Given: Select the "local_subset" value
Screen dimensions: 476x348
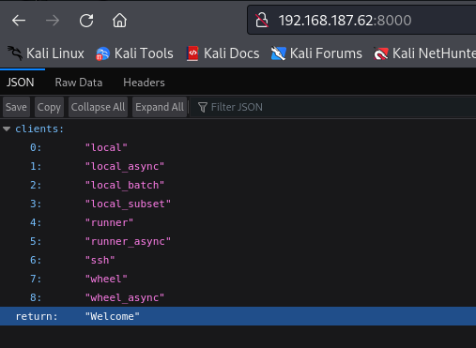Looking at the screenshot, I should (128, 204).
